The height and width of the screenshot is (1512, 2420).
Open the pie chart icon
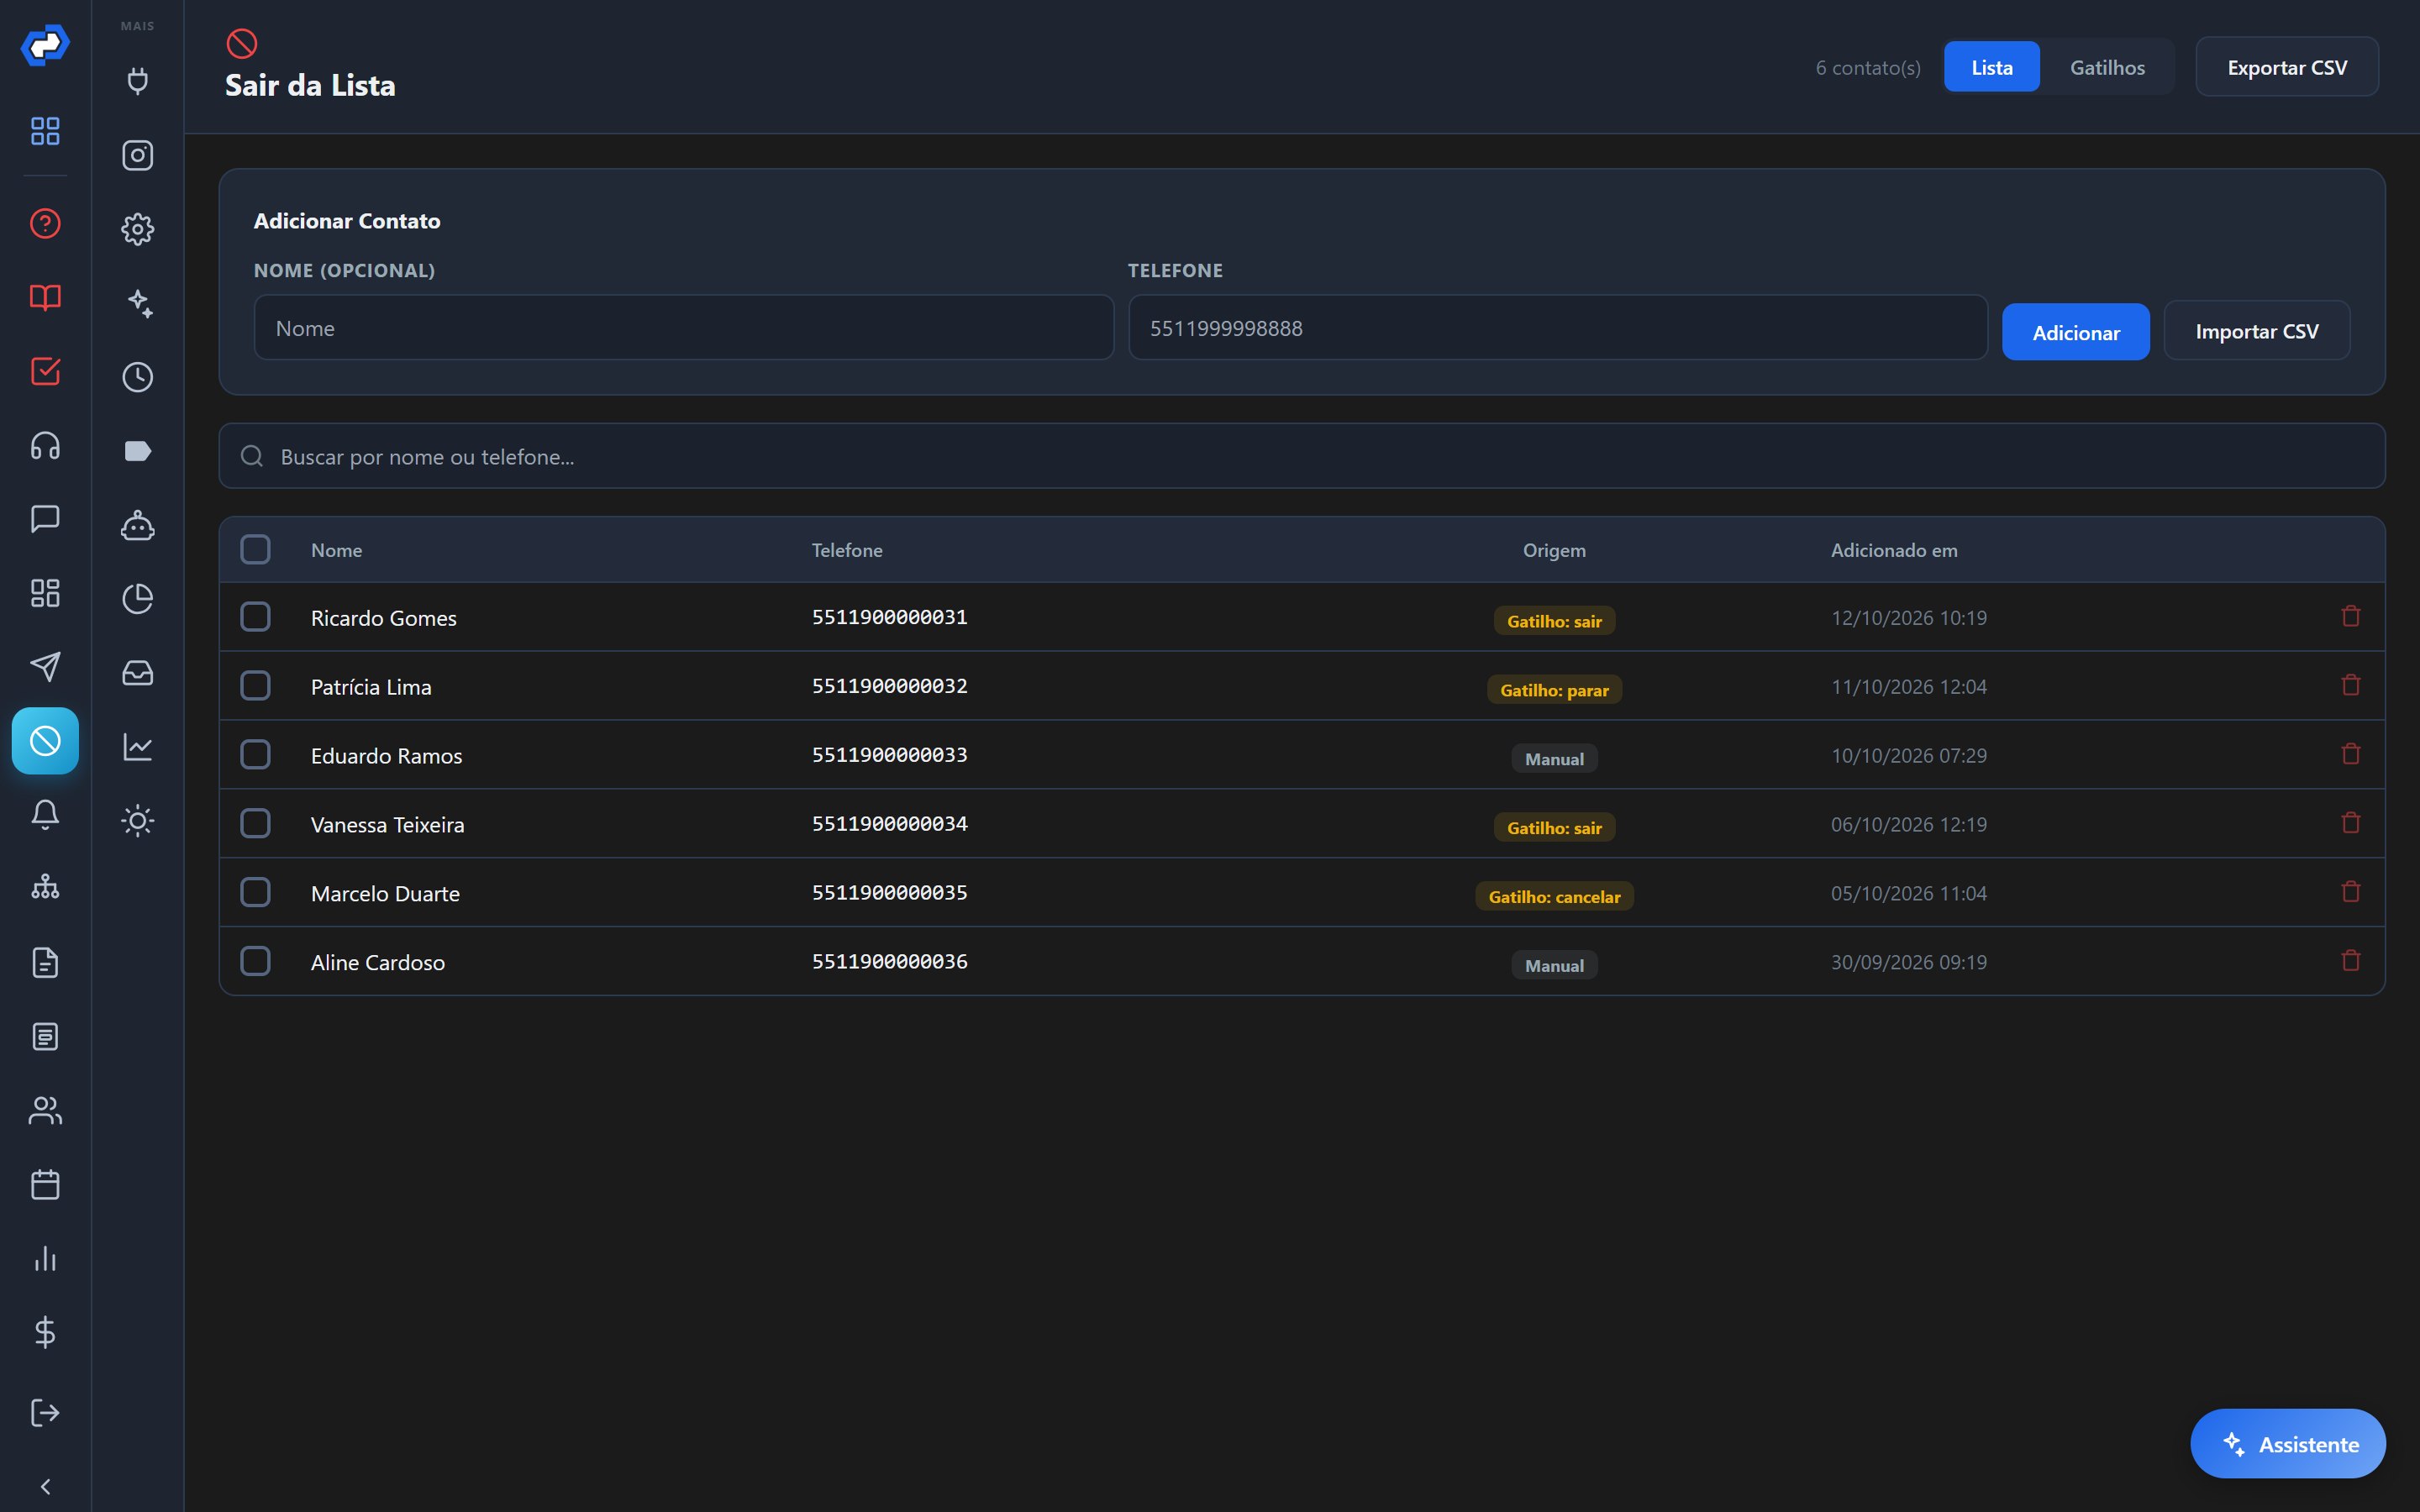click(x=137, y=599)
